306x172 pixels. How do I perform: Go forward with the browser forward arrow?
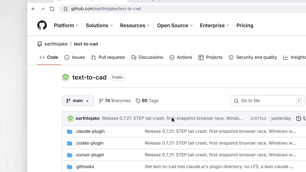[43, 9]
